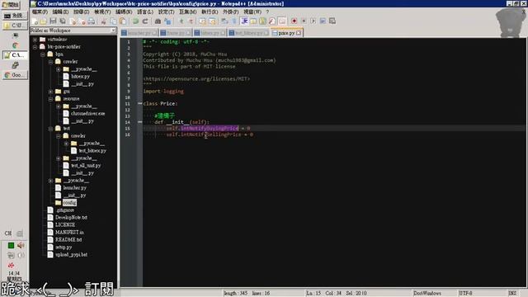The height and width of the screenshot is (297, 528).
Task: Select MANIFEST.in in the tree
Action: pos(69,233)
